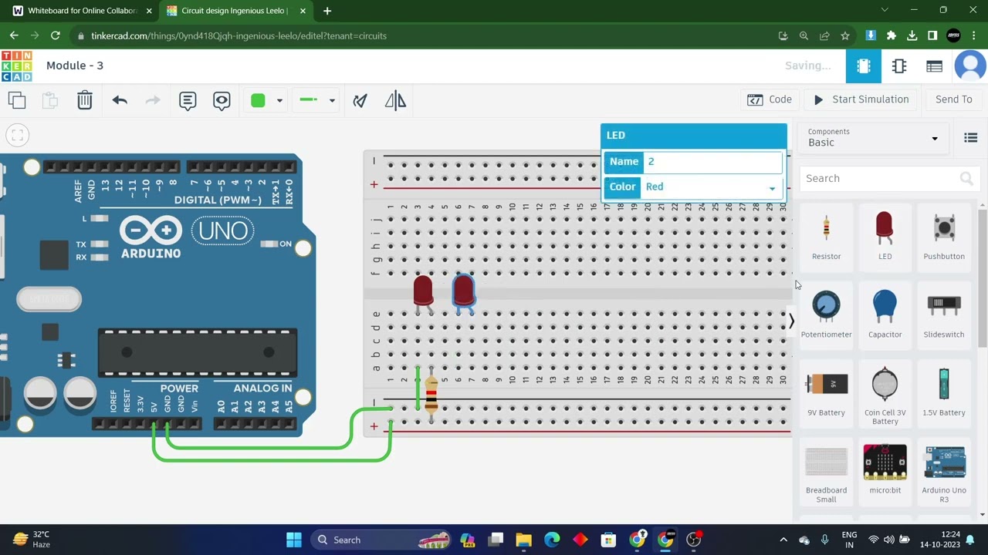Show hidden system tray icons
Screen dimensions: 988x555
tap(783, 540)
